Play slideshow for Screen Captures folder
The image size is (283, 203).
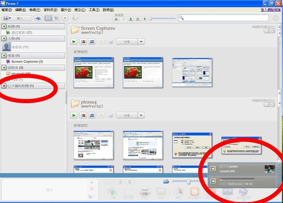coord(74,42)
